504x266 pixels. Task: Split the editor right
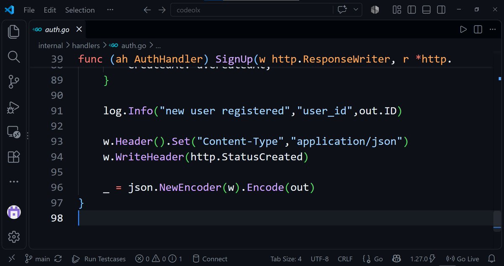(x=478, y=29)
